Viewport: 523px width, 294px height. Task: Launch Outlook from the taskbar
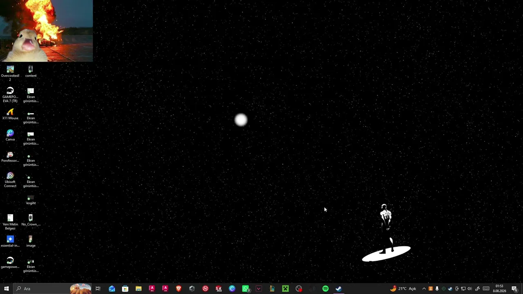112,289
